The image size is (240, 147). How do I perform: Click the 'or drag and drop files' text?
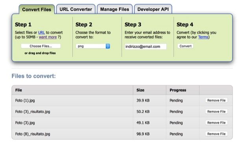[x=40, y=53]
